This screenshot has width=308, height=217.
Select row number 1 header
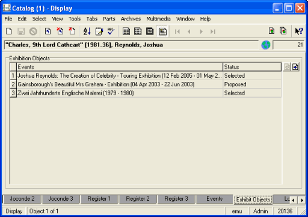click(x=13, y=75)
